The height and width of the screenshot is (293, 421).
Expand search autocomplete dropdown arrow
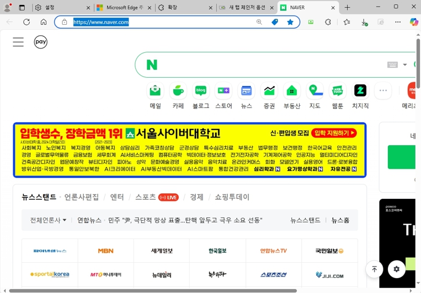pyautogui.click(x=405, y=64)
